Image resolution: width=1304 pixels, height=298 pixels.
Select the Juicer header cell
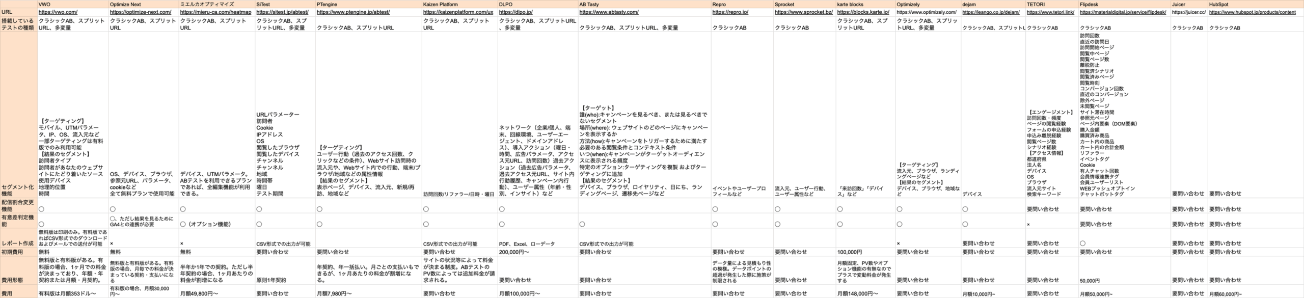click(x=1189, y=4)
